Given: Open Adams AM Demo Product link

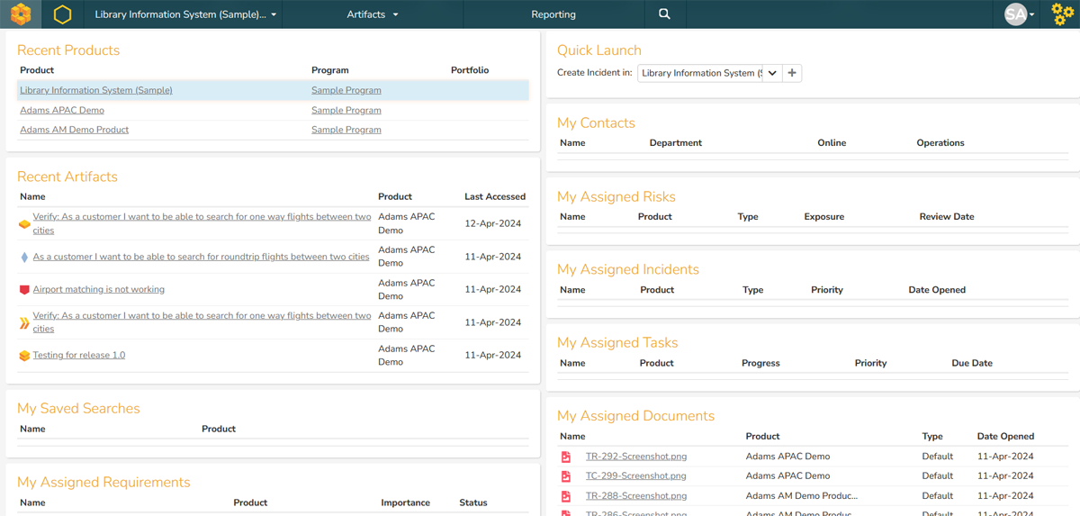Looking at the screenshot, I should pyautogui.click(x=74, y=130).
